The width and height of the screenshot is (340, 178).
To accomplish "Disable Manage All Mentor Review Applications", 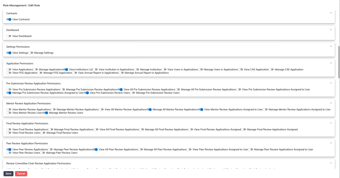I will tap(149, 110).
